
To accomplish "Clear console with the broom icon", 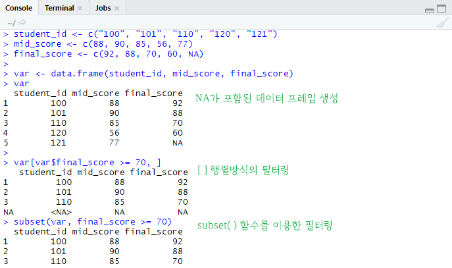I will click(x=443, y=22).
